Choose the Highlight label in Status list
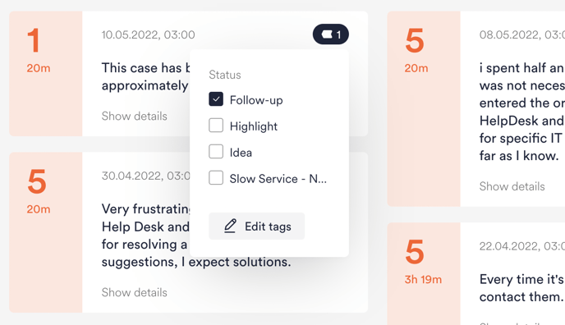This screenshot has width=565, height=325. tap(254, 126)
